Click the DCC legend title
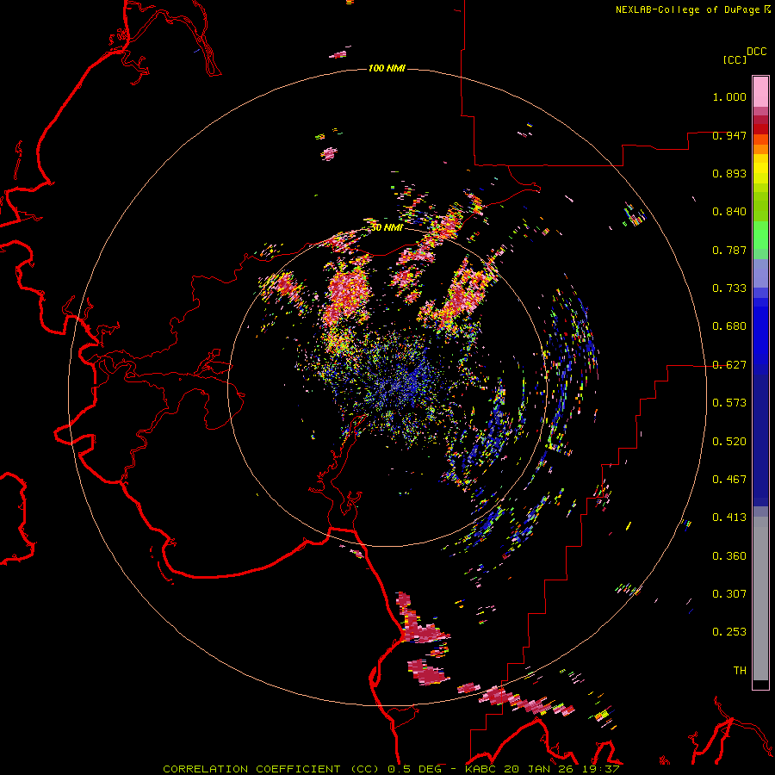This screenshot has width=775, height=775. pyautogui.click(x=757, y=52)
